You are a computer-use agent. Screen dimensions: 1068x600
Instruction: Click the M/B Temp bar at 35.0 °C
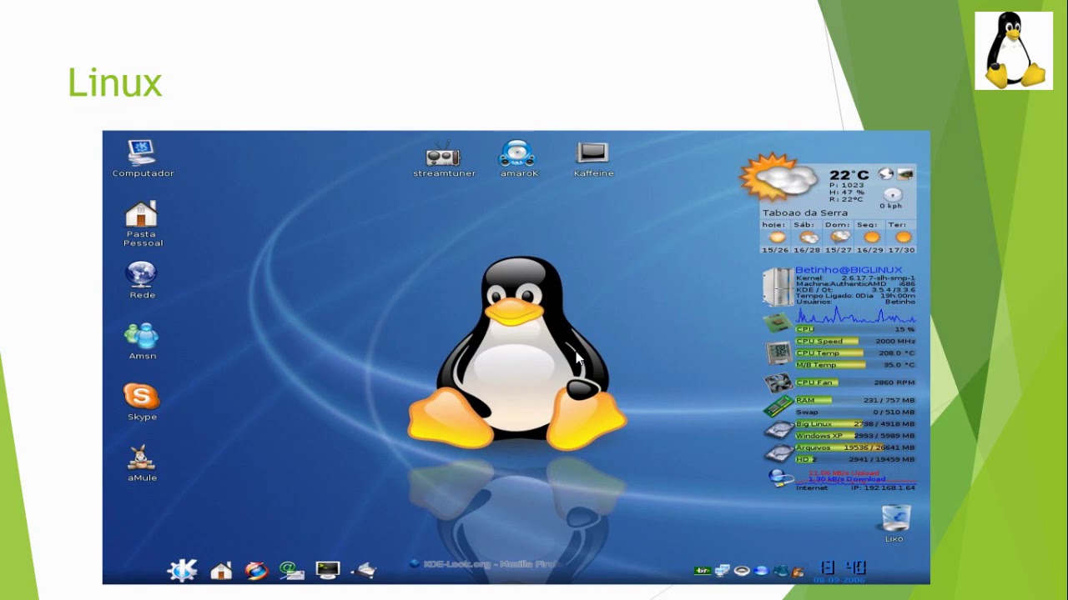click(855, 365)
